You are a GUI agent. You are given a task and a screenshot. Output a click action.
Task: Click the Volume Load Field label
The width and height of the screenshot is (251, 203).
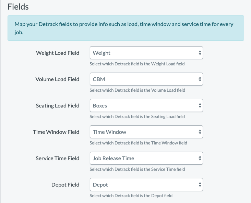57,79
